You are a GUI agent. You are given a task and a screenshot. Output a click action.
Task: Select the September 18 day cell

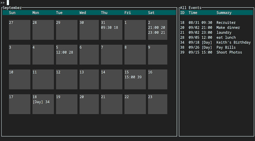pyautogui.click(x=43, y=104)
